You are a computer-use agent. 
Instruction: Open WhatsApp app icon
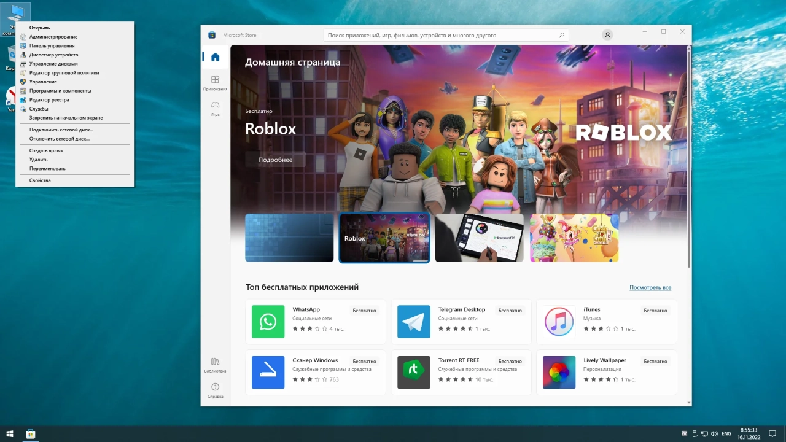tap(268, 322)
